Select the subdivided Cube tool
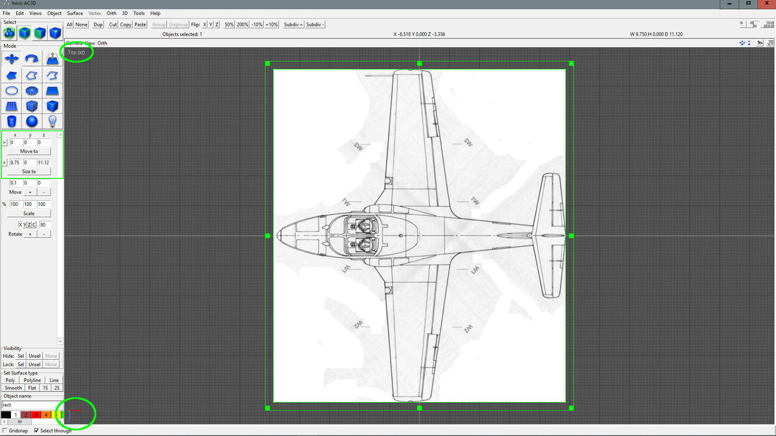Screen dimensions: 776x436 (x=32, y=105)
